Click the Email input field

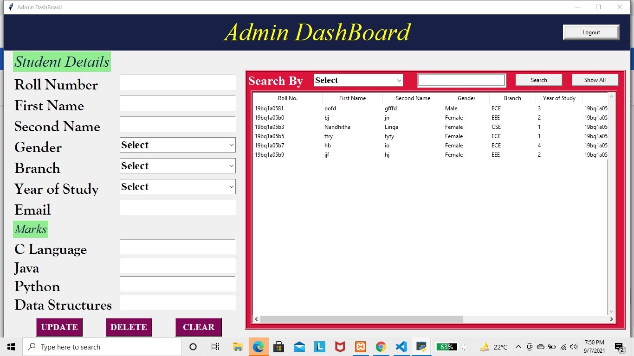[178, 208]
